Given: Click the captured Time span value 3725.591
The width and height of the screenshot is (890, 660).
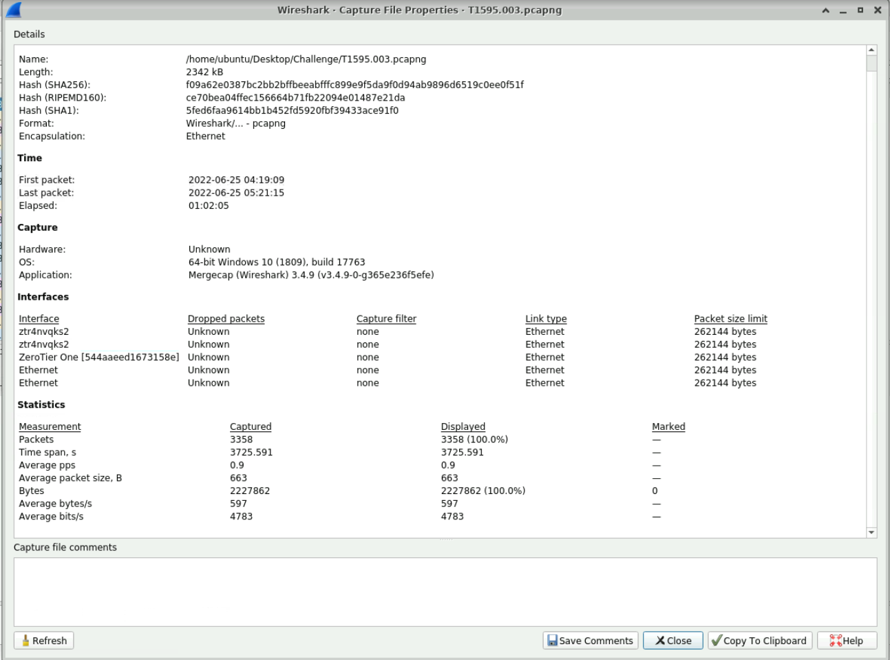Looking at the screenshot, I should coord(251,453).
